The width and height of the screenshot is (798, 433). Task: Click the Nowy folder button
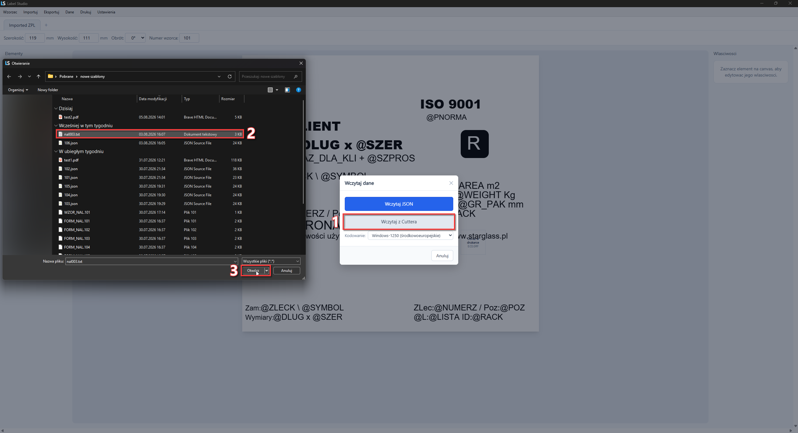click(x=48, y=90)
